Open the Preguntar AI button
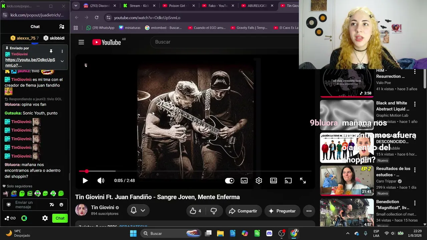Viewport: 427px width, 240px height. click(x=282, y=211)
